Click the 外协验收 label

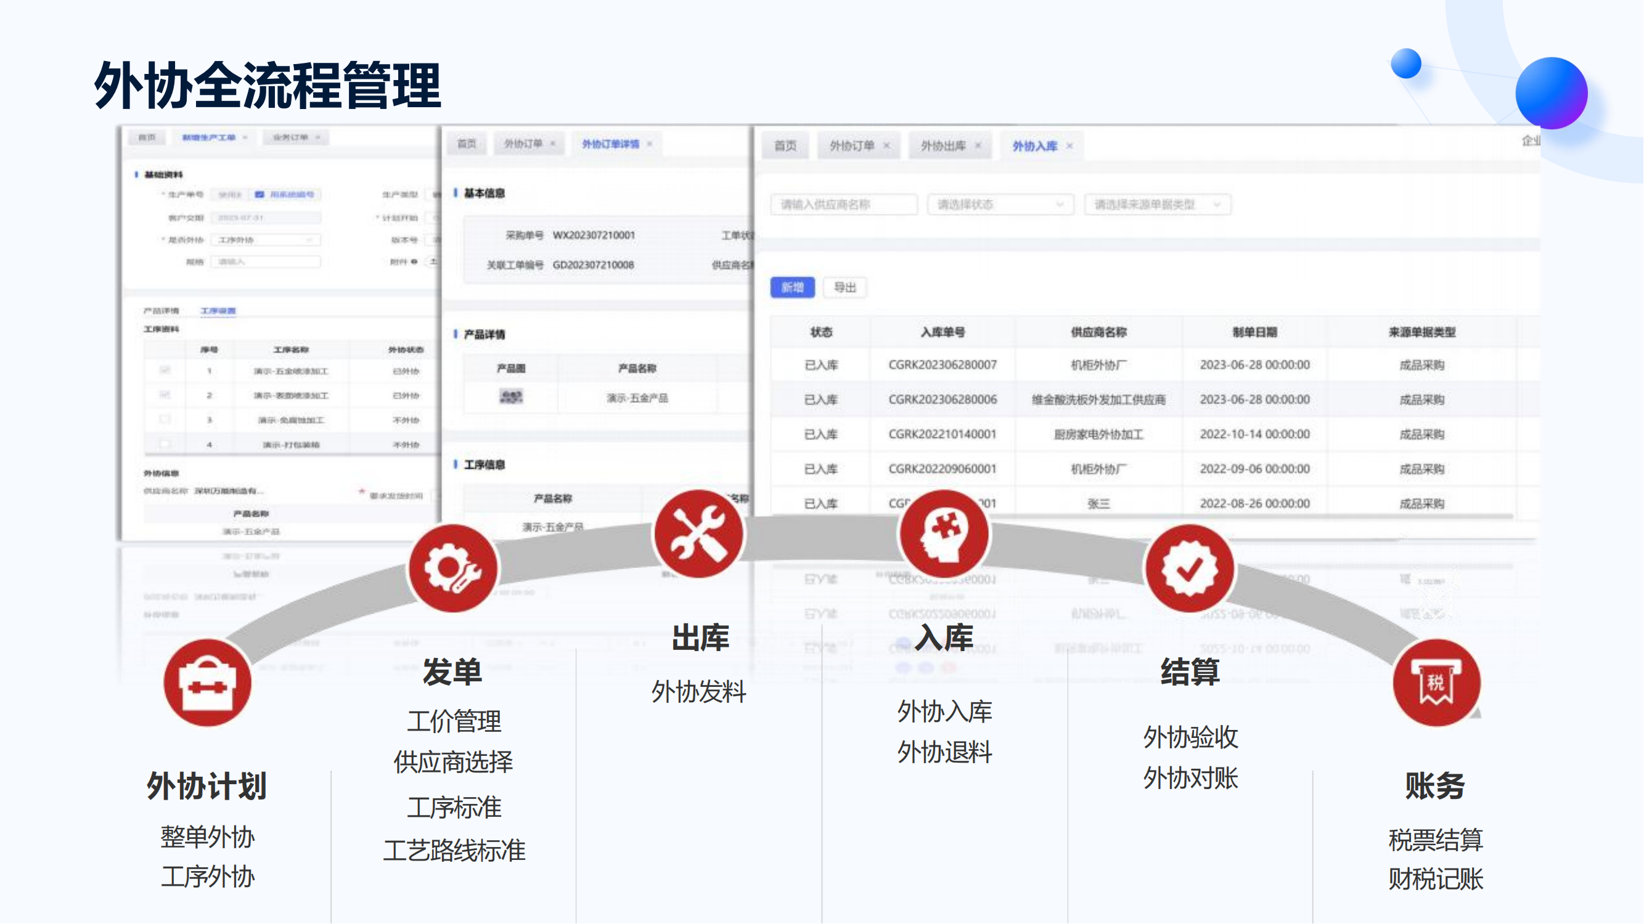click(x=1190, y=738)
